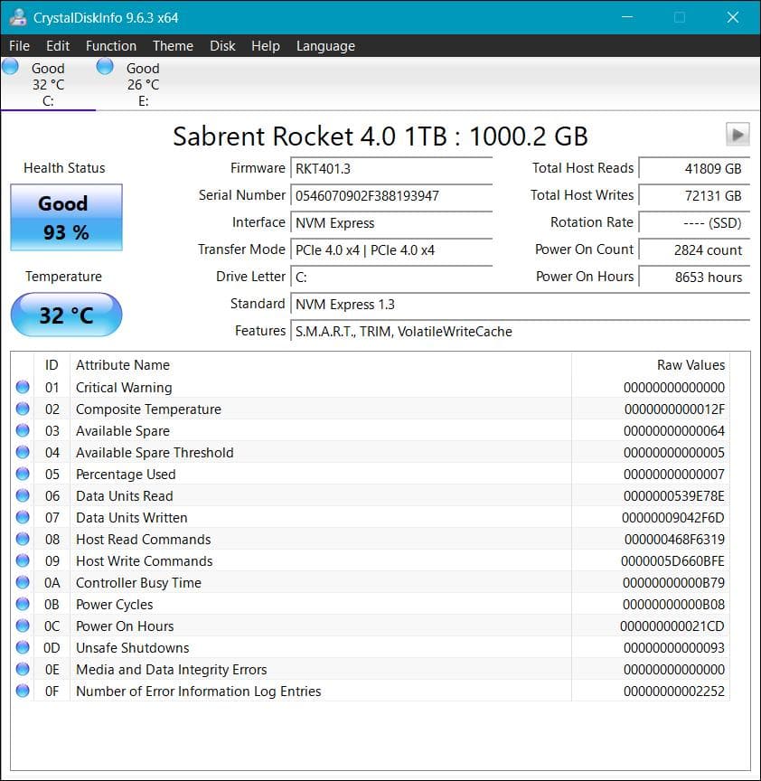Click the Firmware value field
This screenshot has width=761, height=781.
[391, 168]
